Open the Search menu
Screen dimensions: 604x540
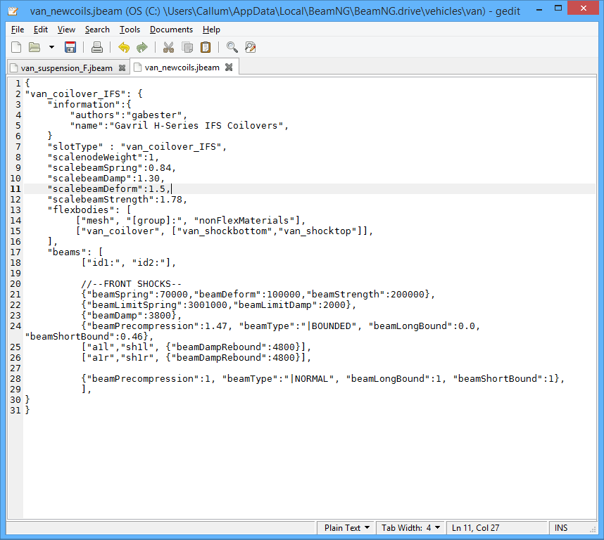pos(97,30)
